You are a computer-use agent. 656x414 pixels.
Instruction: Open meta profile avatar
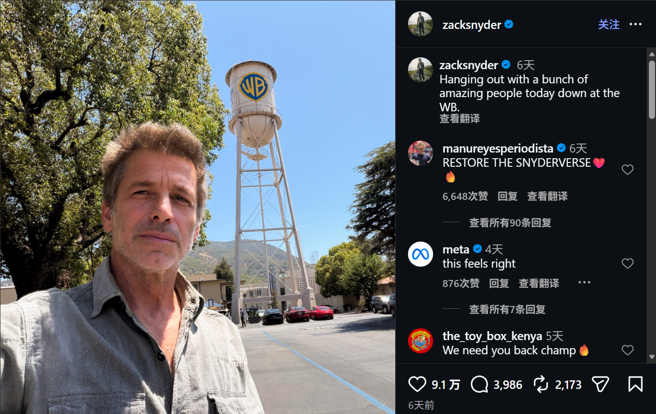click(420, 254)
